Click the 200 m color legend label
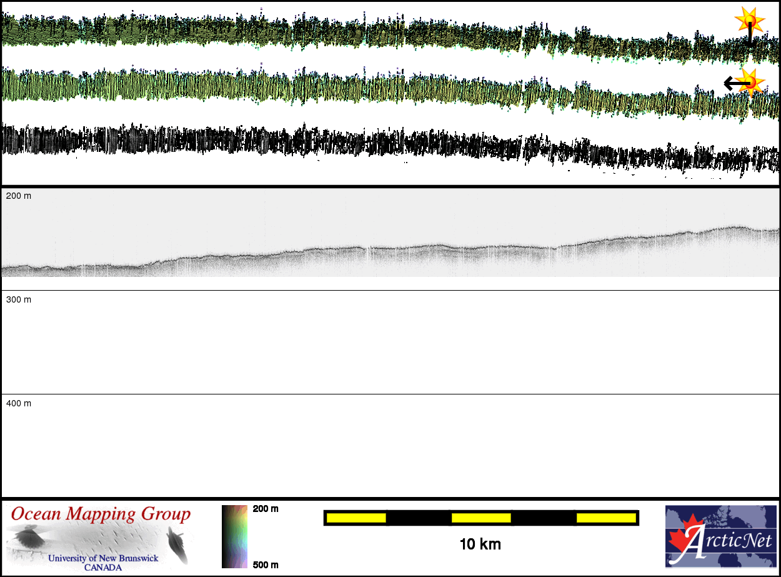 [266, 509]
